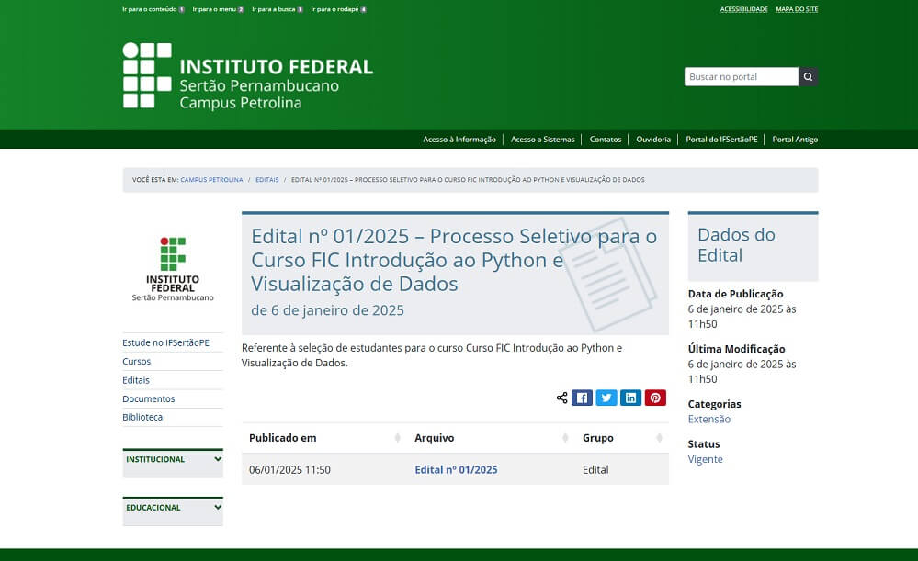Share this edital on Twitter
918x561 pixels.
[x=606, y=398]
